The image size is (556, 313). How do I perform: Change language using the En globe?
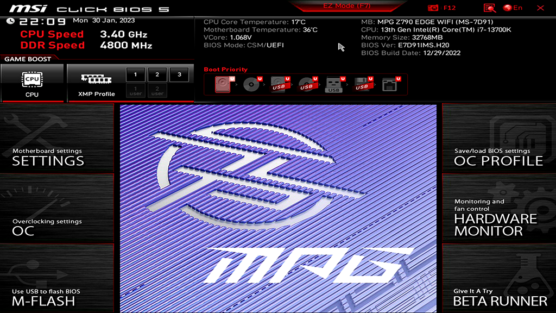click(513, 8)
